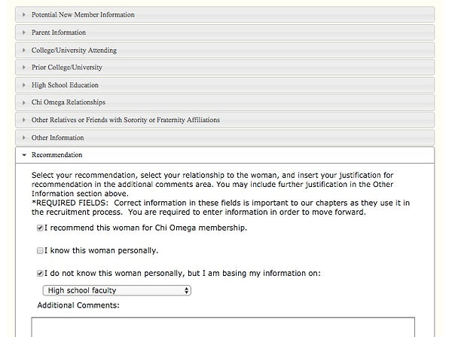
Task: Click the Recommendation header title
Action: tap(56, 155)
